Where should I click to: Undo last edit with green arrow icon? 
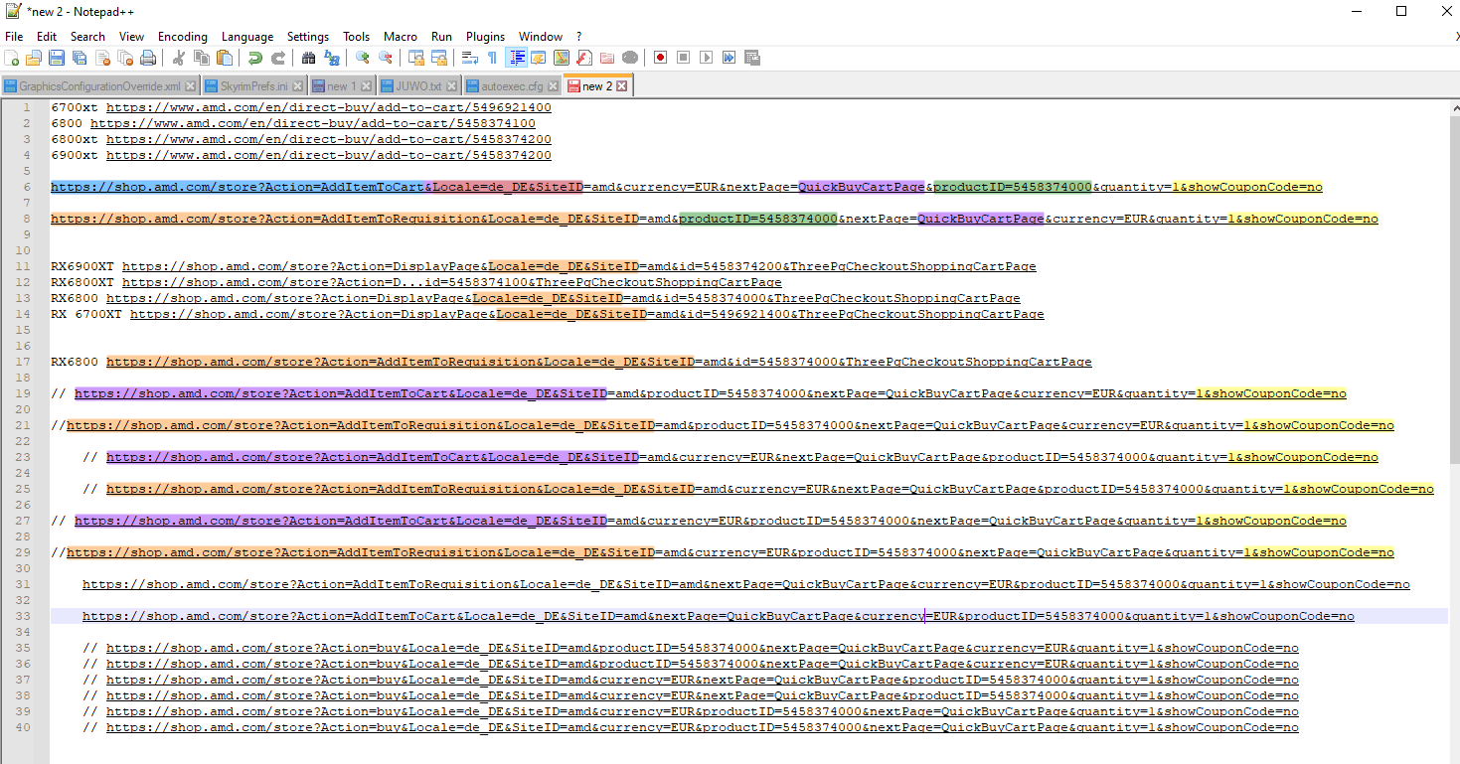point(255,58)
